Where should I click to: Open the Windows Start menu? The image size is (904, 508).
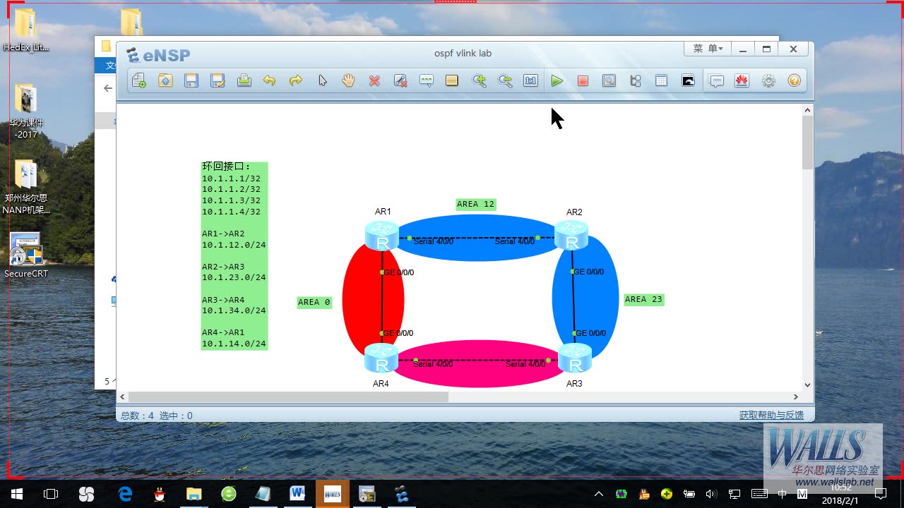[16, 494]
